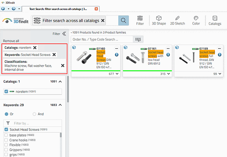The height and width of the screenshot is (157, 227).
Task: Click the norelem logo in catalog list
Action: coord(12,91)
